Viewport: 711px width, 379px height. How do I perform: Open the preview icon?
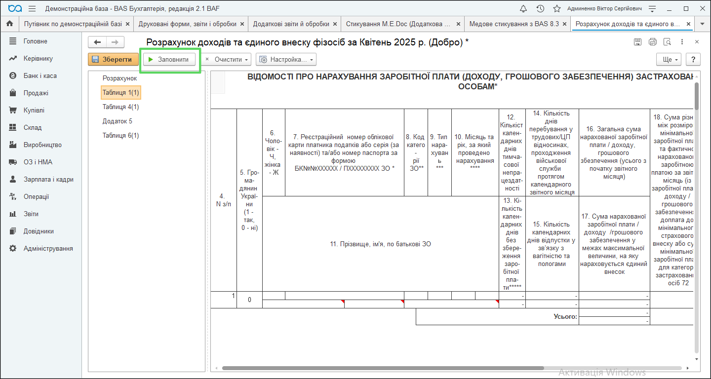(x=668, y=42)
